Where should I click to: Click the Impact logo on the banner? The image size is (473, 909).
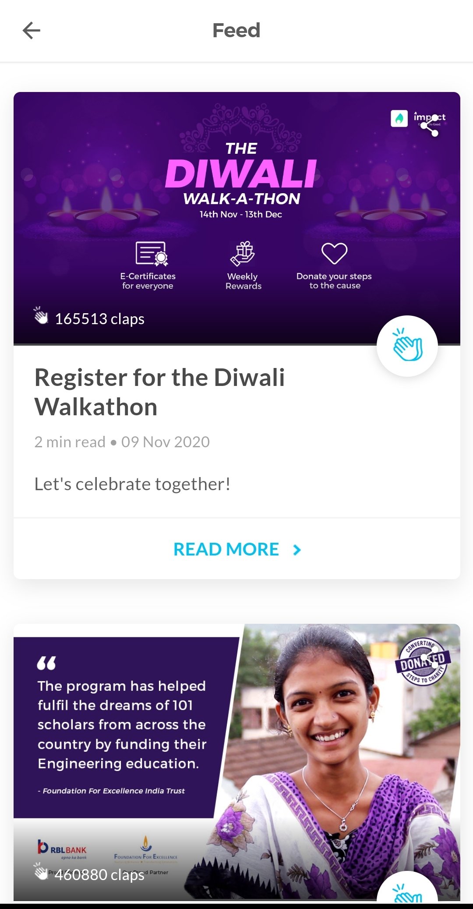[399, 118]
